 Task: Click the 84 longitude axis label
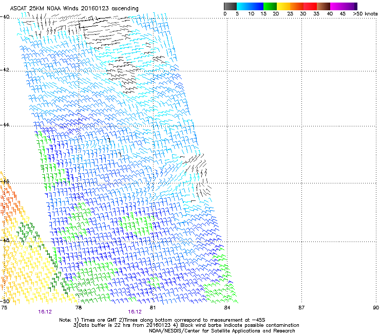tap(227, 308)
